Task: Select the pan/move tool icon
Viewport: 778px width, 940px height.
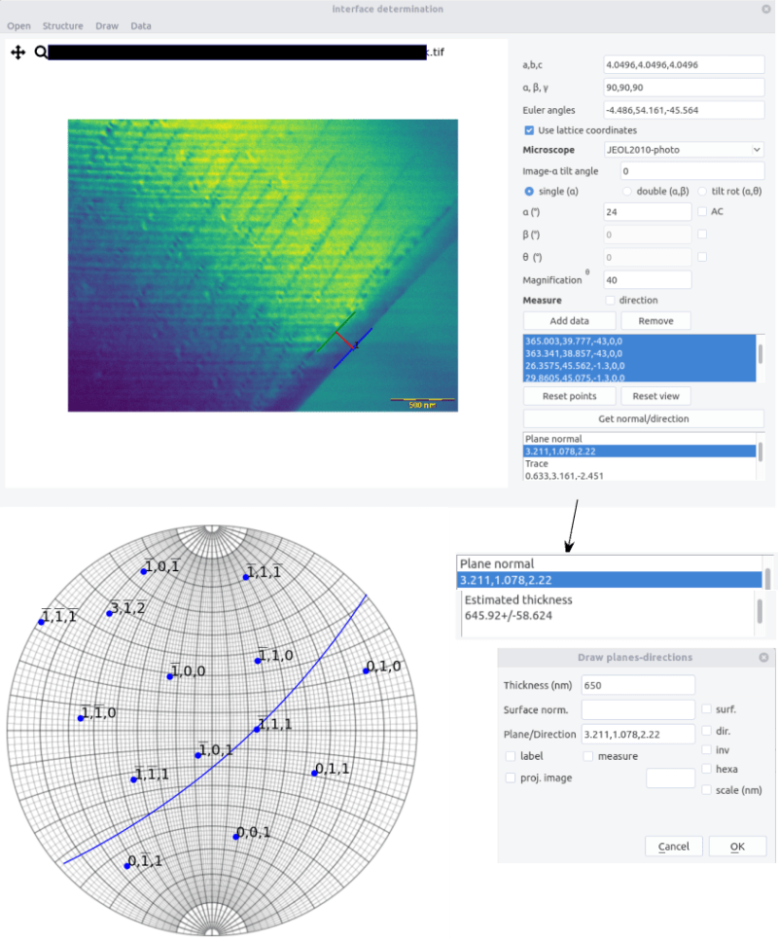Action: click(x=18, y=53)
